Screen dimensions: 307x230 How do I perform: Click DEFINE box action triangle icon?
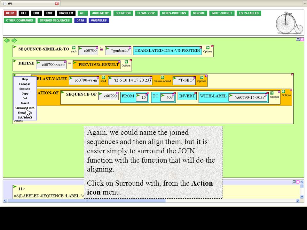[x=15, y=61]
